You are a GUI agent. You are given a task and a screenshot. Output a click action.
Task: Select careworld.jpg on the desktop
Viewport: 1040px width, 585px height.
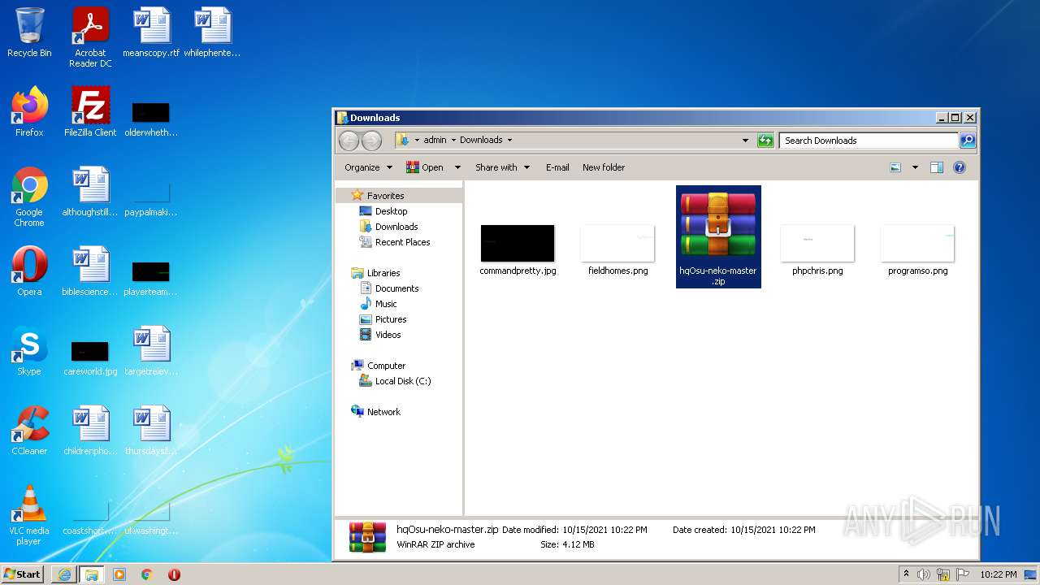click(x=90, y=357)
